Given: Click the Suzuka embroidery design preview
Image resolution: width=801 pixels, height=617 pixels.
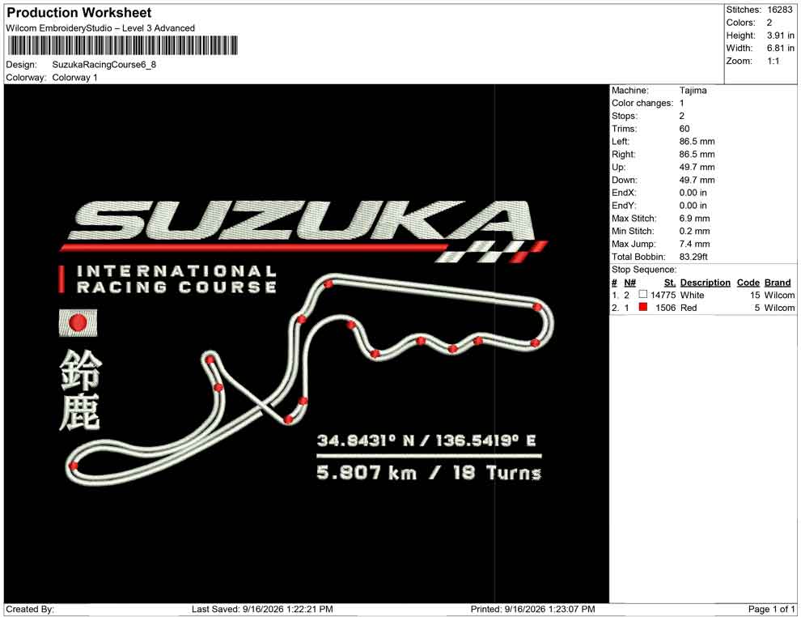Looking at the screenshot, I should tap(307, 343).
